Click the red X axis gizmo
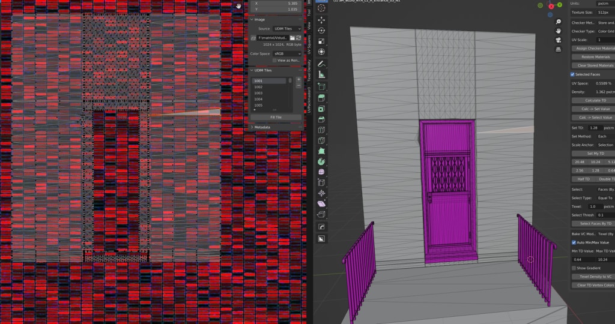Screen dimensions: 615x324 coord(551,6)
